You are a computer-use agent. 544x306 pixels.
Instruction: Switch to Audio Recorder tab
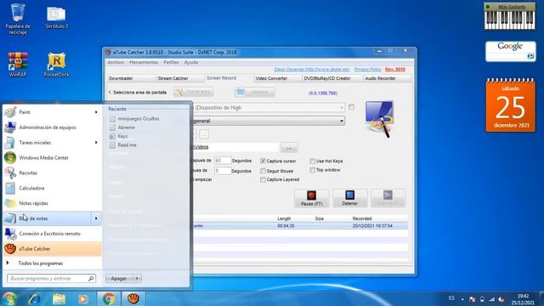pos(387,78)
